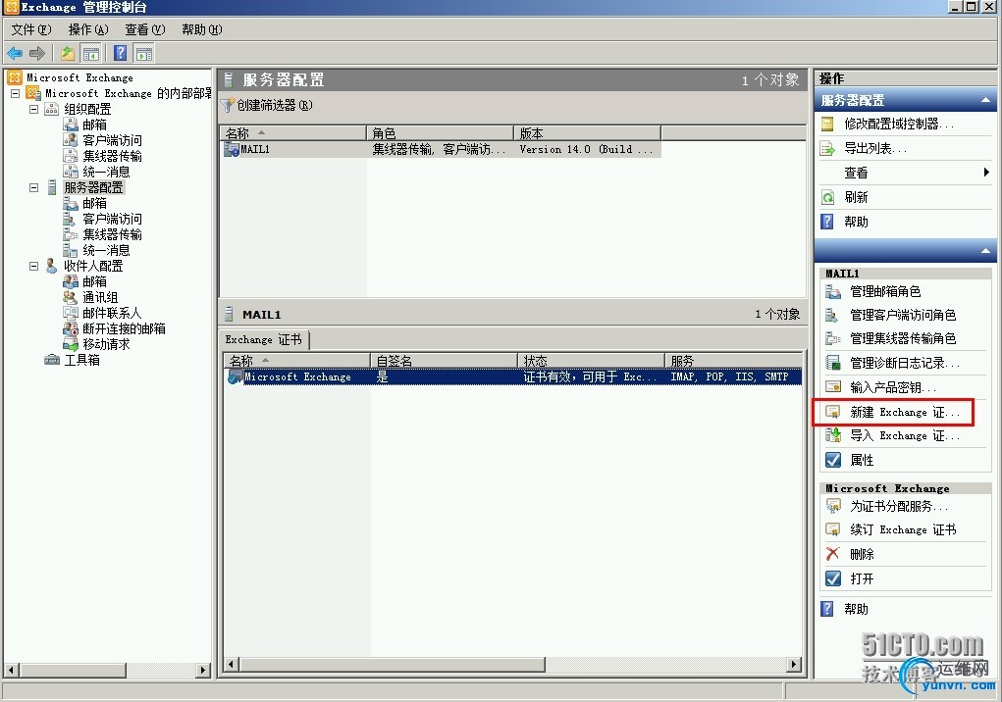1002x702 pixels.
Task: Click tree pane horizontal scrollbar right arrow
Action: pos(202,670)
